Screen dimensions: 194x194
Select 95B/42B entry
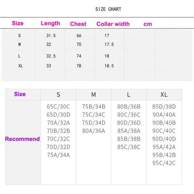164,155
